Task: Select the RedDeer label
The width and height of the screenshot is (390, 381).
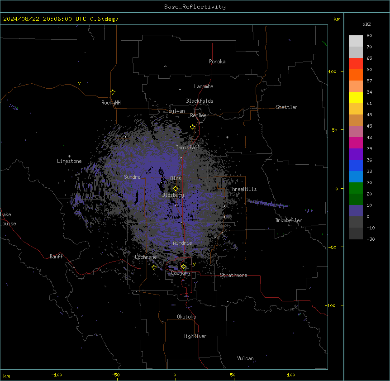Action: [199, 115]
